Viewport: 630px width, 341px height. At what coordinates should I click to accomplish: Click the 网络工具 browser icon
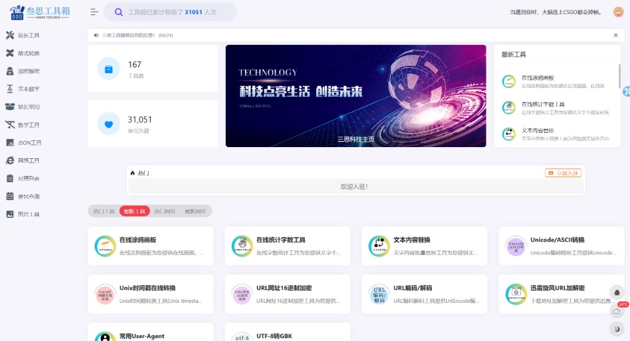point(10,161)
